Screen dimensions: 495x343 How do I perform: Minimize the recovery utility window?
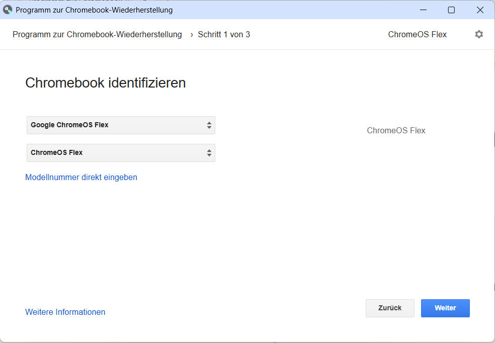(424, 10)
